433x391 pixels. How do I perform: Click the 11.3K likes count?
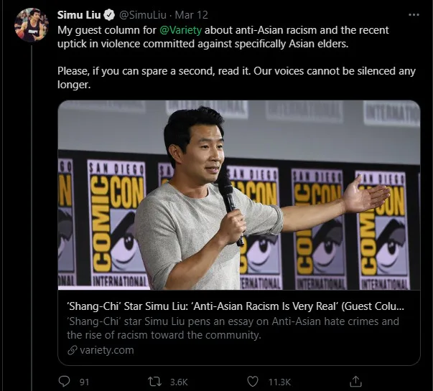coord(279,382)
